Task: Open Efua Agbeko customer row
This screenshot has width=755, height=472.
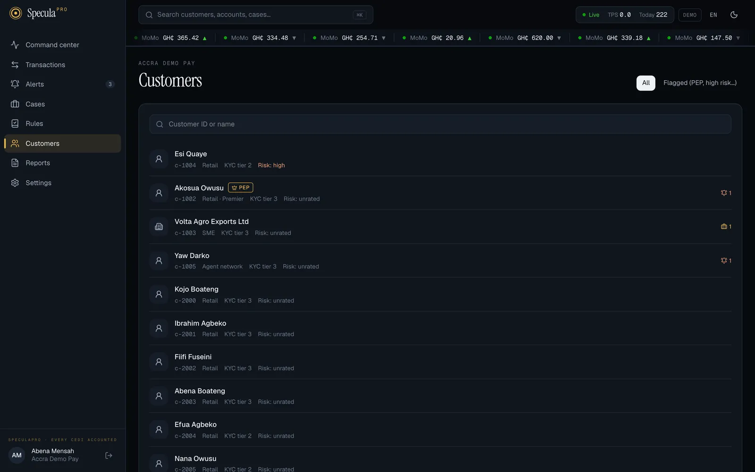Action: click(x=440, y=430)
